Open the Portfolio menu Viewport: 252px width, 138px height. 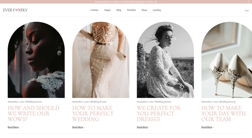pyautogui.click(x=131, y=10)
